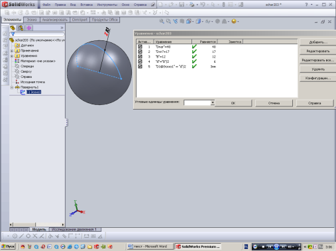Viewport: 336px width, 251px height.
Task: Select the Circle sketch tool in bottom toolbar
Action: pos(15,236)
